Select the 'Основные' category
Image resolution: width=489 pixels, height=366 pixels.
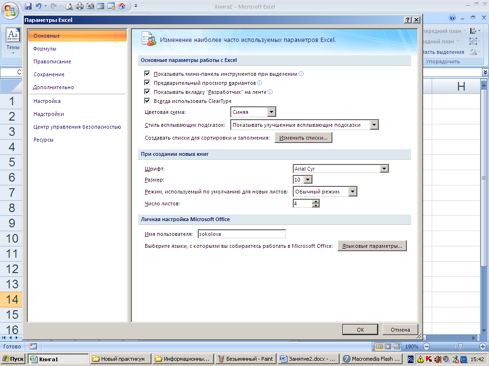click(77, 35)
